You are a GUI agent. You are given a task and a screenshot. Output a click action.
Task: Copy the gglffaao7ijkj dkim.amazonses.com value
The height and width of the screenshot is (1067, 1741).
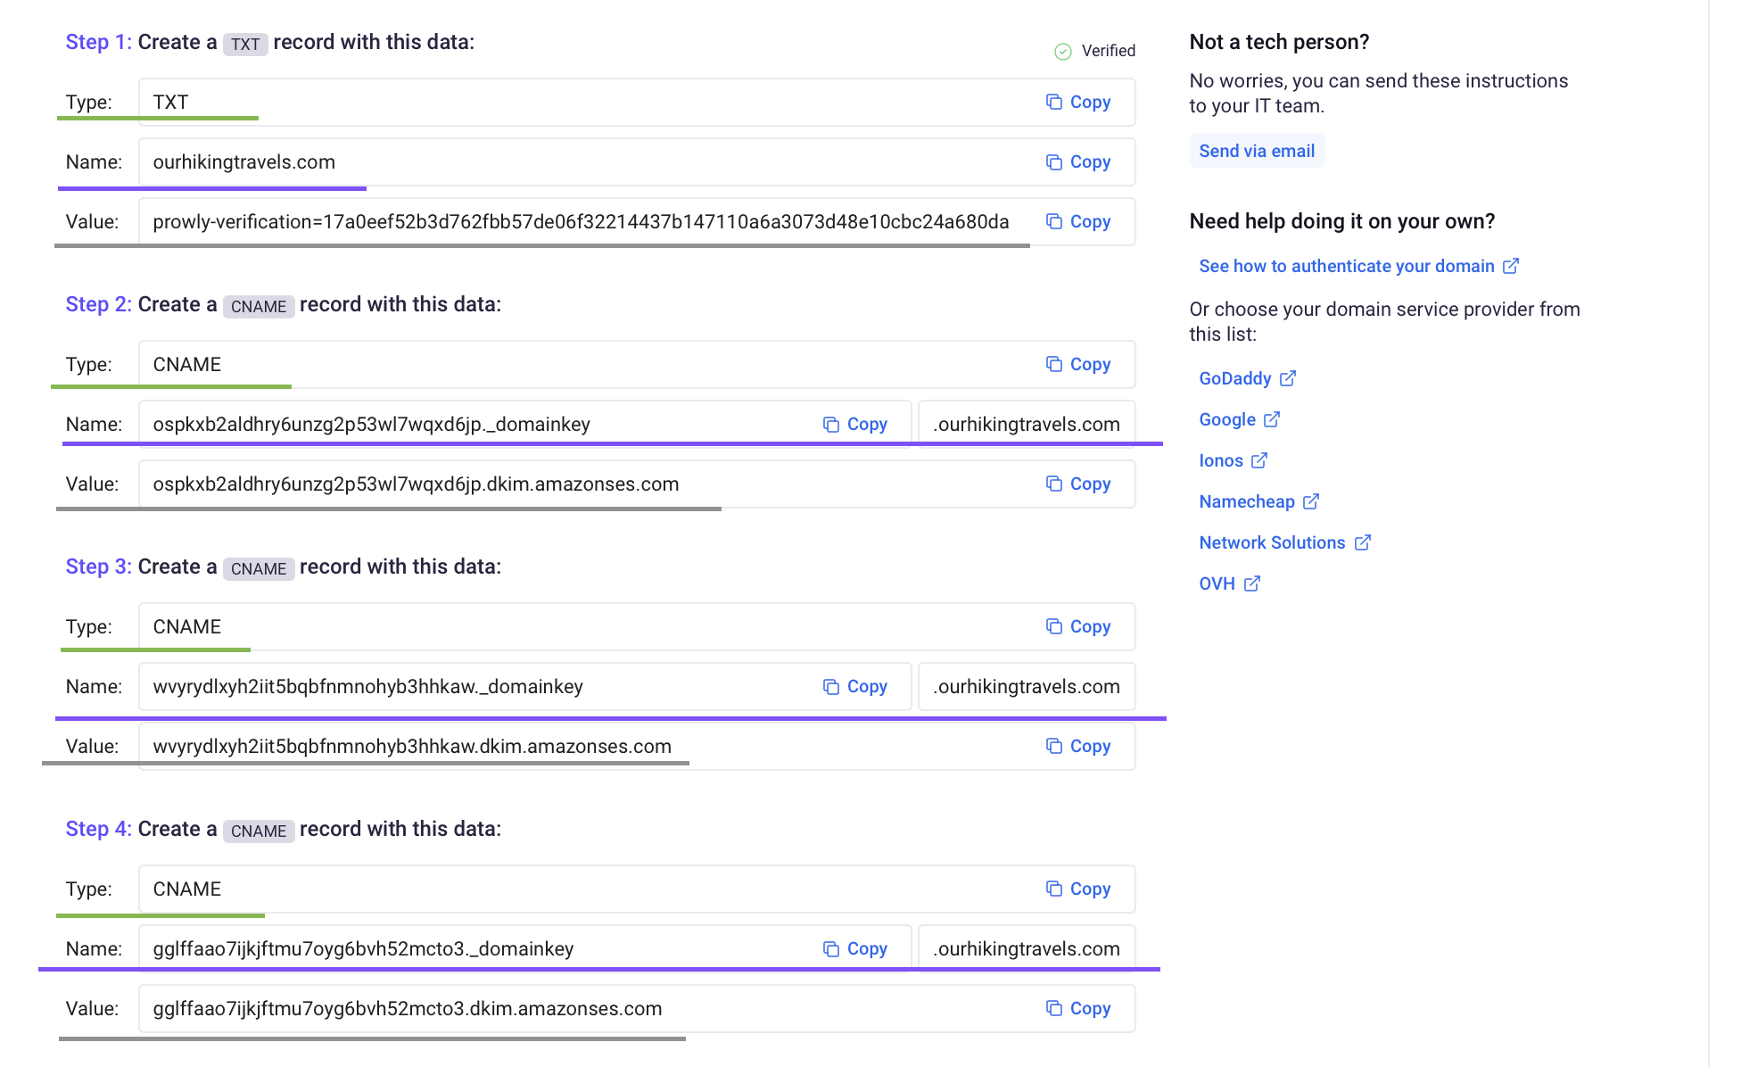click(x=1077, y=1008)
